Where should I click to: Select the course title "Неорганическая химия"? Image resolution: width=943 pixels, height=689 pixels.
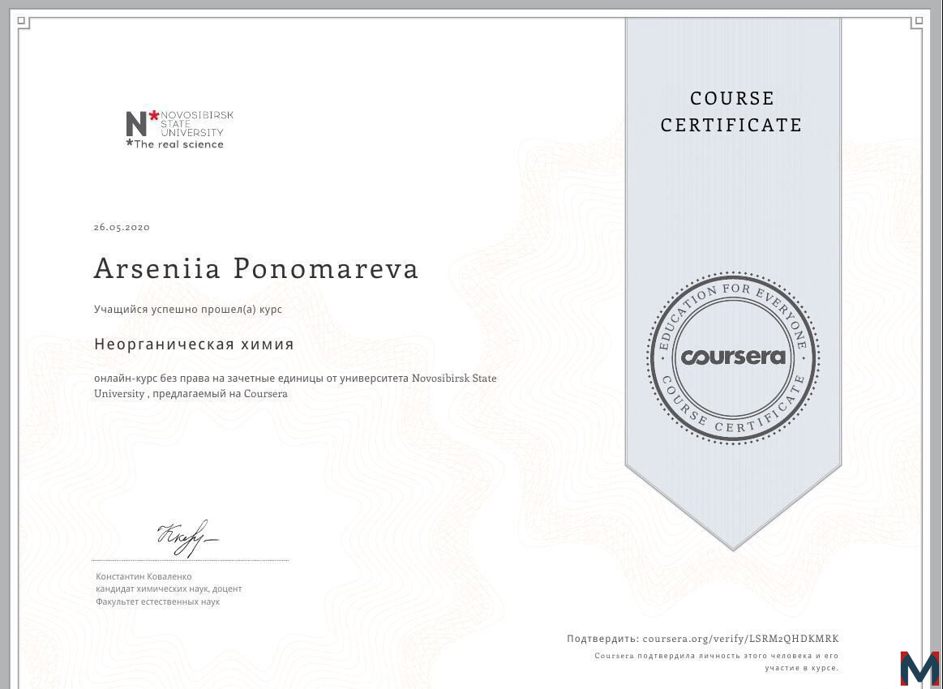pyautogui.click(x=195, y=344)
